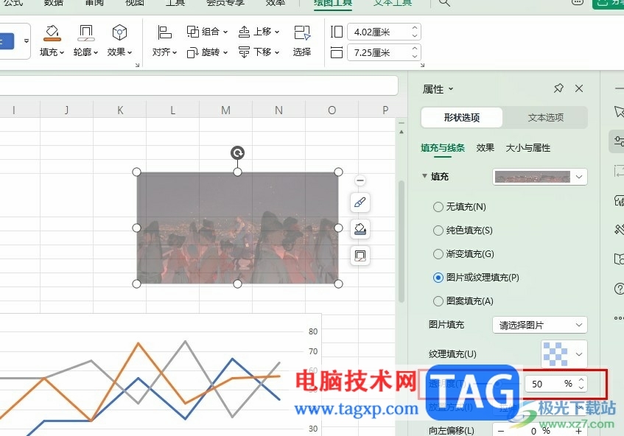Click the format painter brush floating button

(x=360, y=203)
